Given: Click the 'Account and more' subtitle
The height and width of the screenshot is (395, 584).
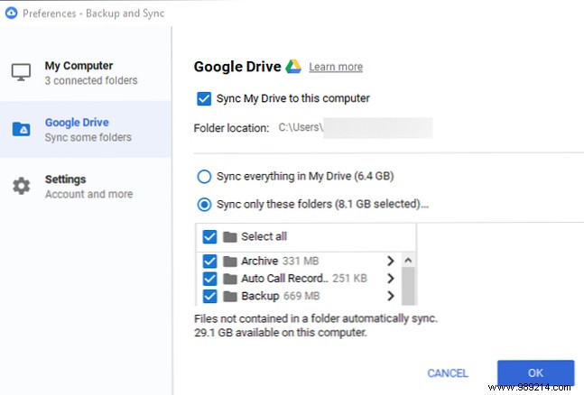Looking at the screenshot, I should (88, 194).
